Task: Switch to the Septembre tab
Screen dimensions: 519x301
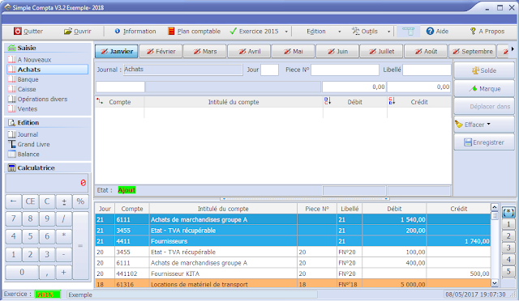Action: (472, 51)
